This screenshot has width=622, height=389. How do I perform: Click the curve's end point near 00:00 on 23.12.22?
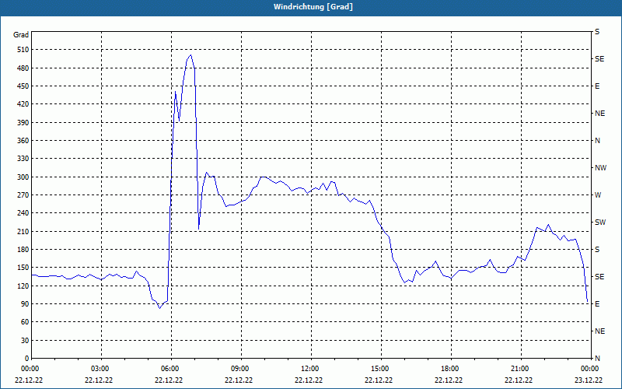[588, 302]
